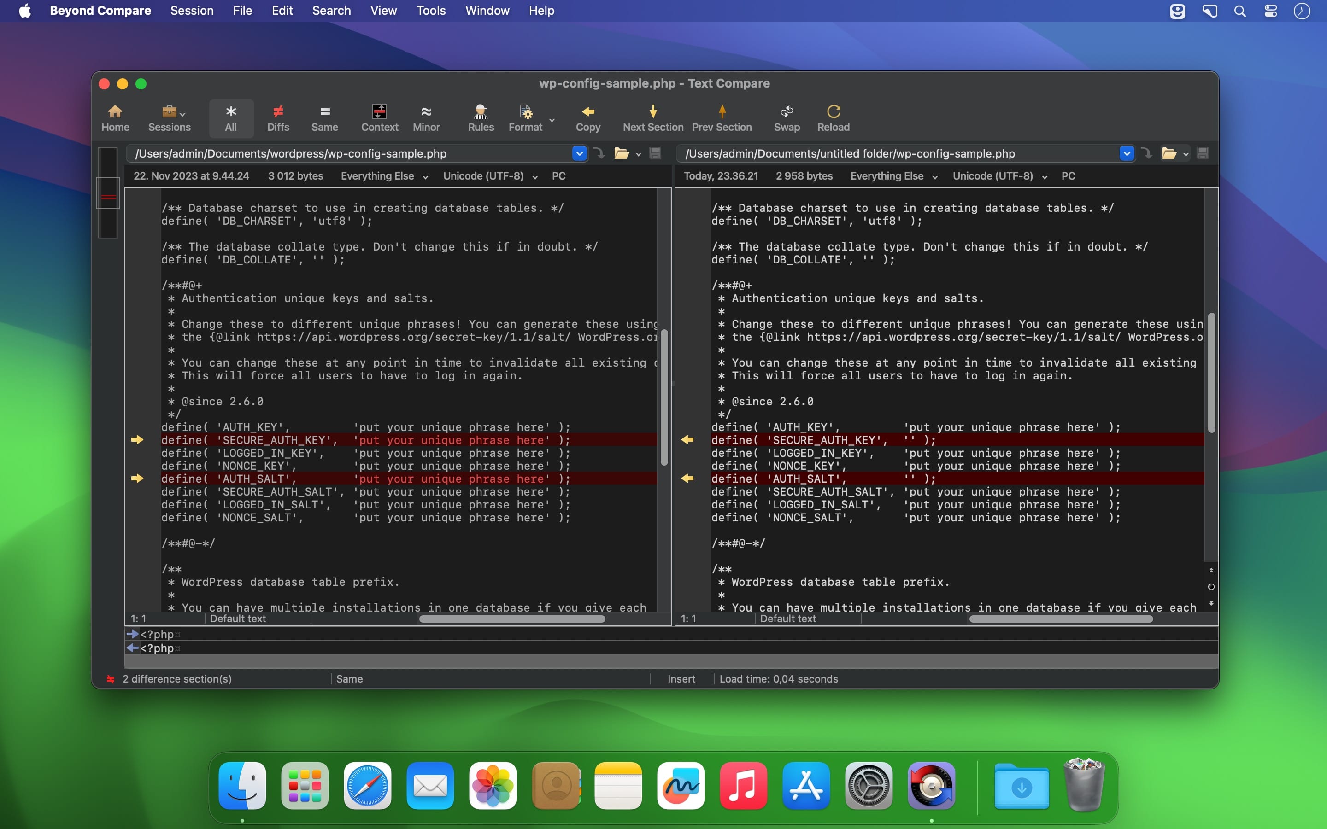Open file browser for left pane
The image size is (1327, 829).
[x=621, y=153]
